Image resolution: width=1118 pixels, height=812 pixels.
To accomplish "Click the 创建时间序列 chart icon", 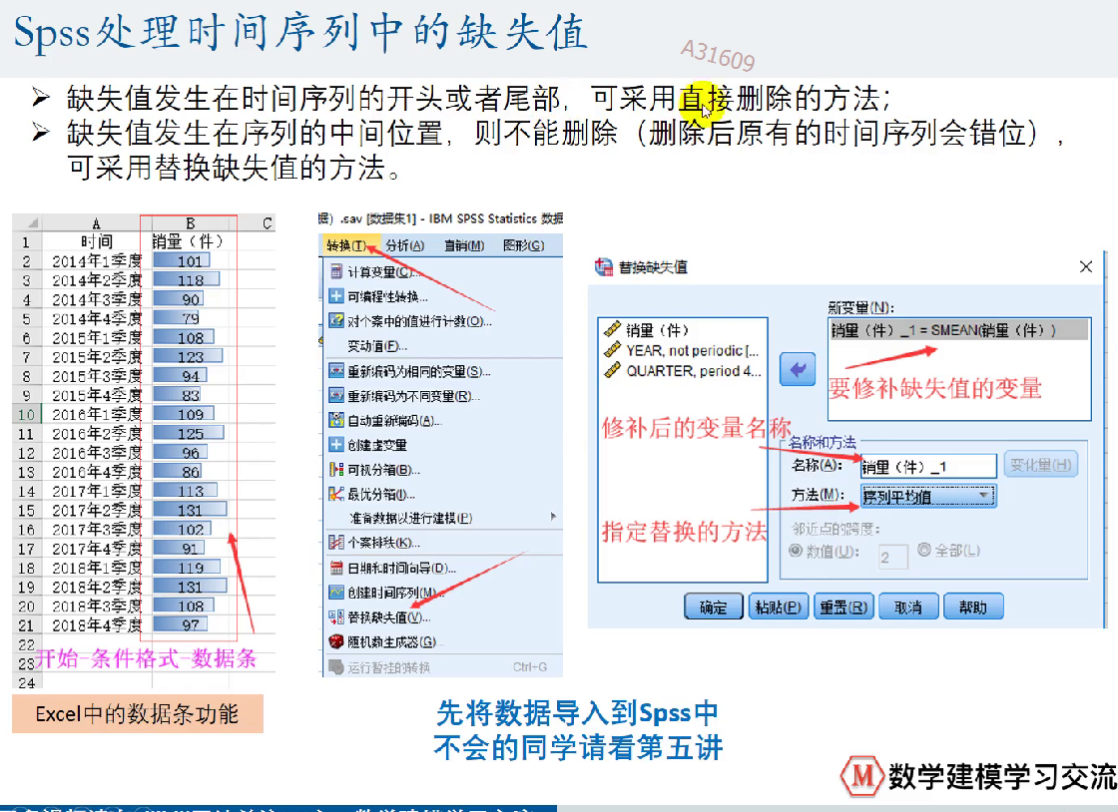I will coord(336,593).
